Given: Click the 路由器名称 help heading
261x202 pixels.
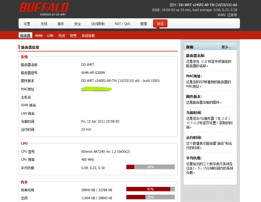Looking at the screenshot, I should pos(196,56).
